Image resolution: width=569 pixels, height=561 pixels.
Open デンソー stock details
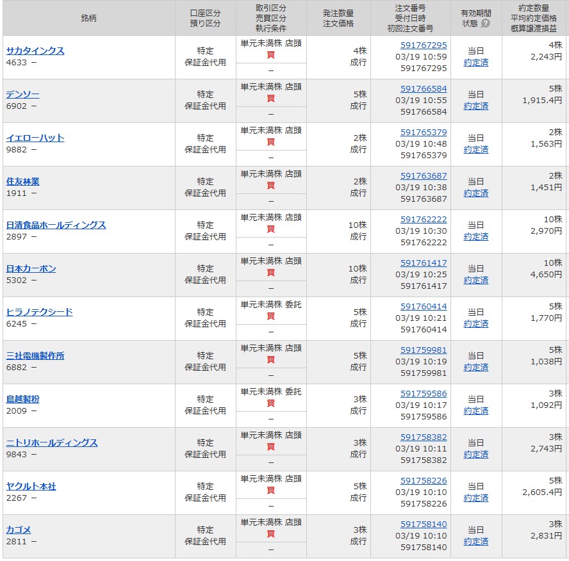pos(22,95)
